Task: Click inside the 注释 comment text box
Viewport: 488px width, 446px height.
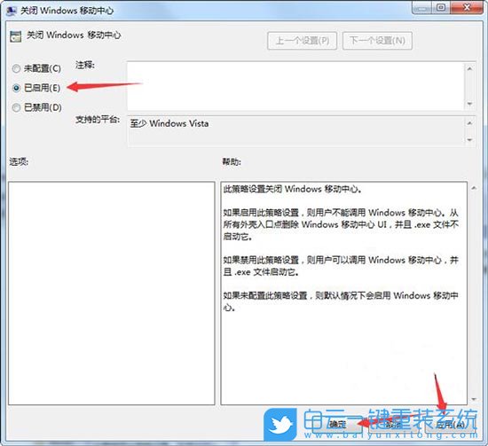Action: pos(295,86)
